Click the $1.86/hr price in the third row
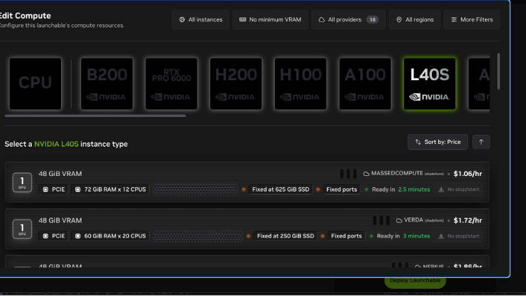 point(467,266)
